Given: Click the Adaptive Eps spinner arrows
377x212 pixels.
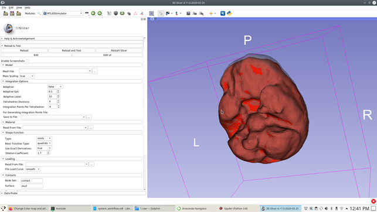Looking at the screenshot, I should [58, 91].
